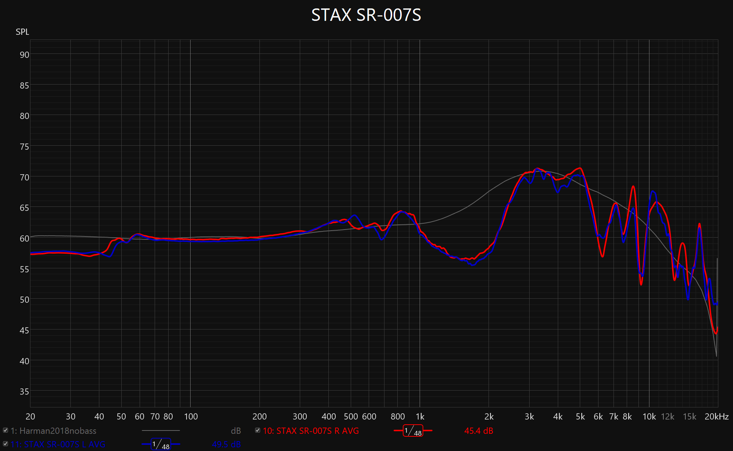Select the Harman2018nobass legend label
The width and height of the screenshot is (733, 451).
click(x=54, y=431)
